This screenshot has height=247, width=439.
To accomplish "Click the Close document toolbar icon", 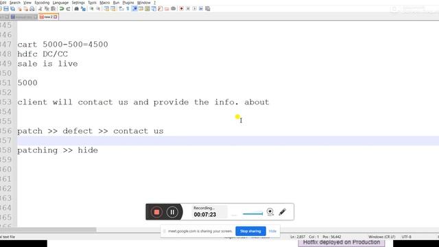I will coord(19,9).
